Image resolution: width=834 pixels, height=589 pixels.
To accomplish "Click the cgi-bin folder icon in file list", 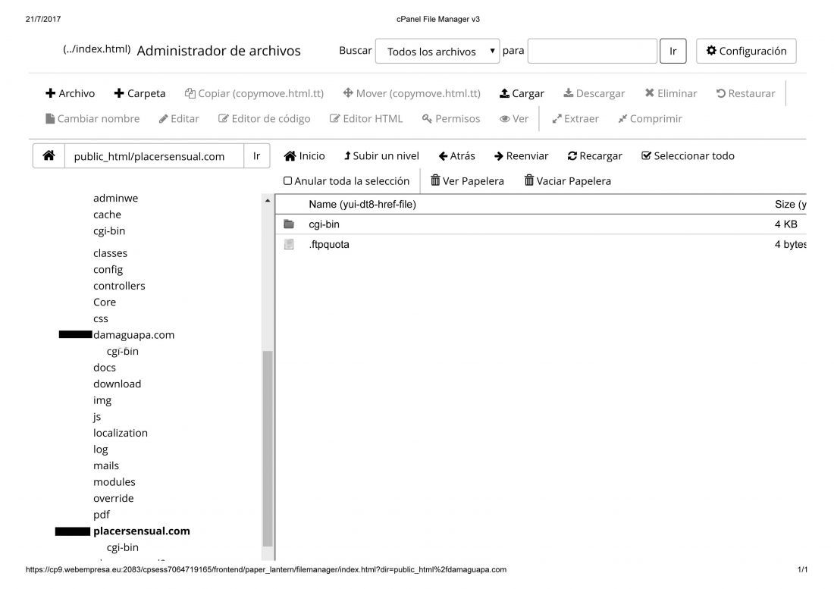I will point(289,224).
